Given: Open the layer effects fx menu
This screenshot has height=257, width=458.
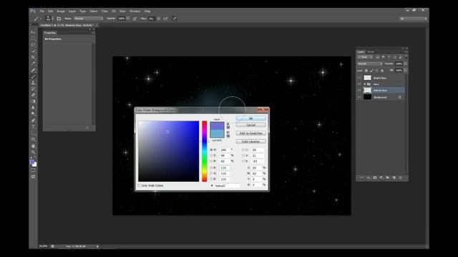Looking at the screenshot, I should tap(369, 178).
